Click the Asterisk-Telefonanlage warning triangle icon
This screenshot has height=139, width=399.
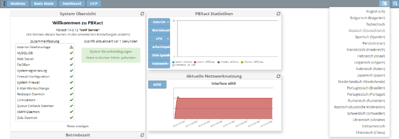point(71,47)
